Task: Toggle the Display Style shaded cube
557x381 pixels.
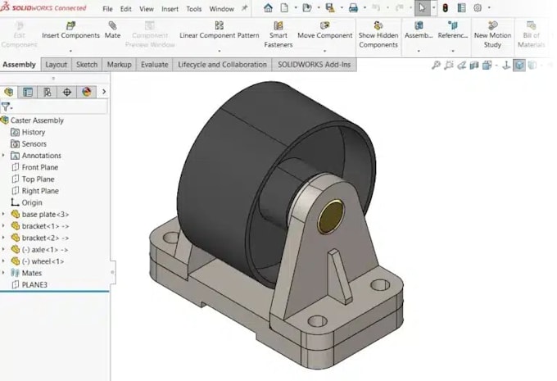Action: click(x=519, y=65)
